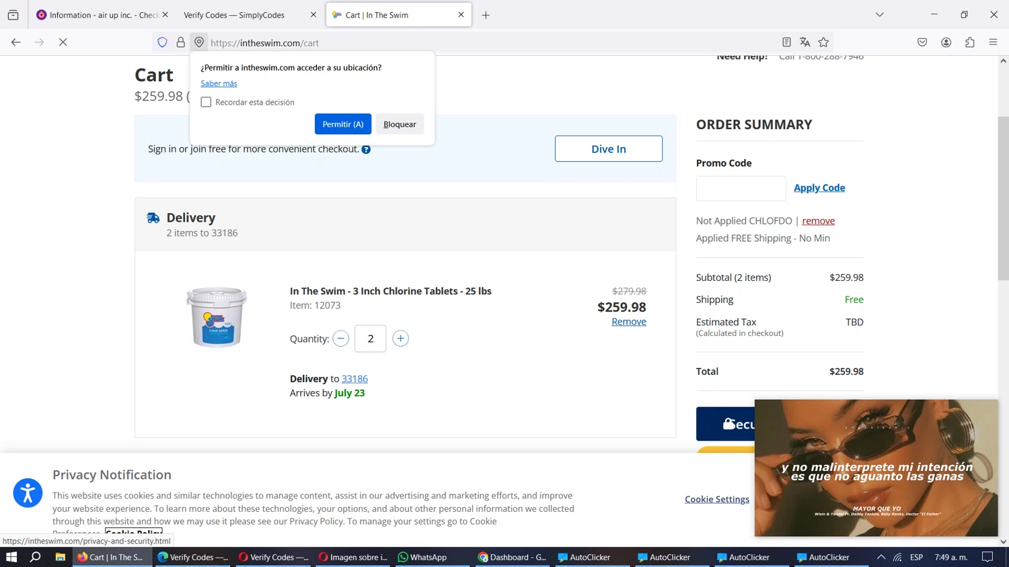This screenshot has width=1009, height=567.
Task: Open the accessibility widget icon
Action: (x=28, y=493)
